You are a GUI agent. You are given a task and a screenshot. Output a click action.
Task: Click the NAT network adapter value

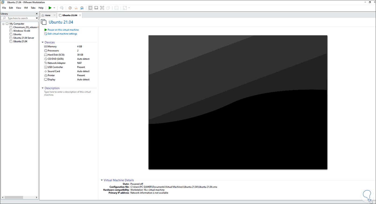point(79,63)
